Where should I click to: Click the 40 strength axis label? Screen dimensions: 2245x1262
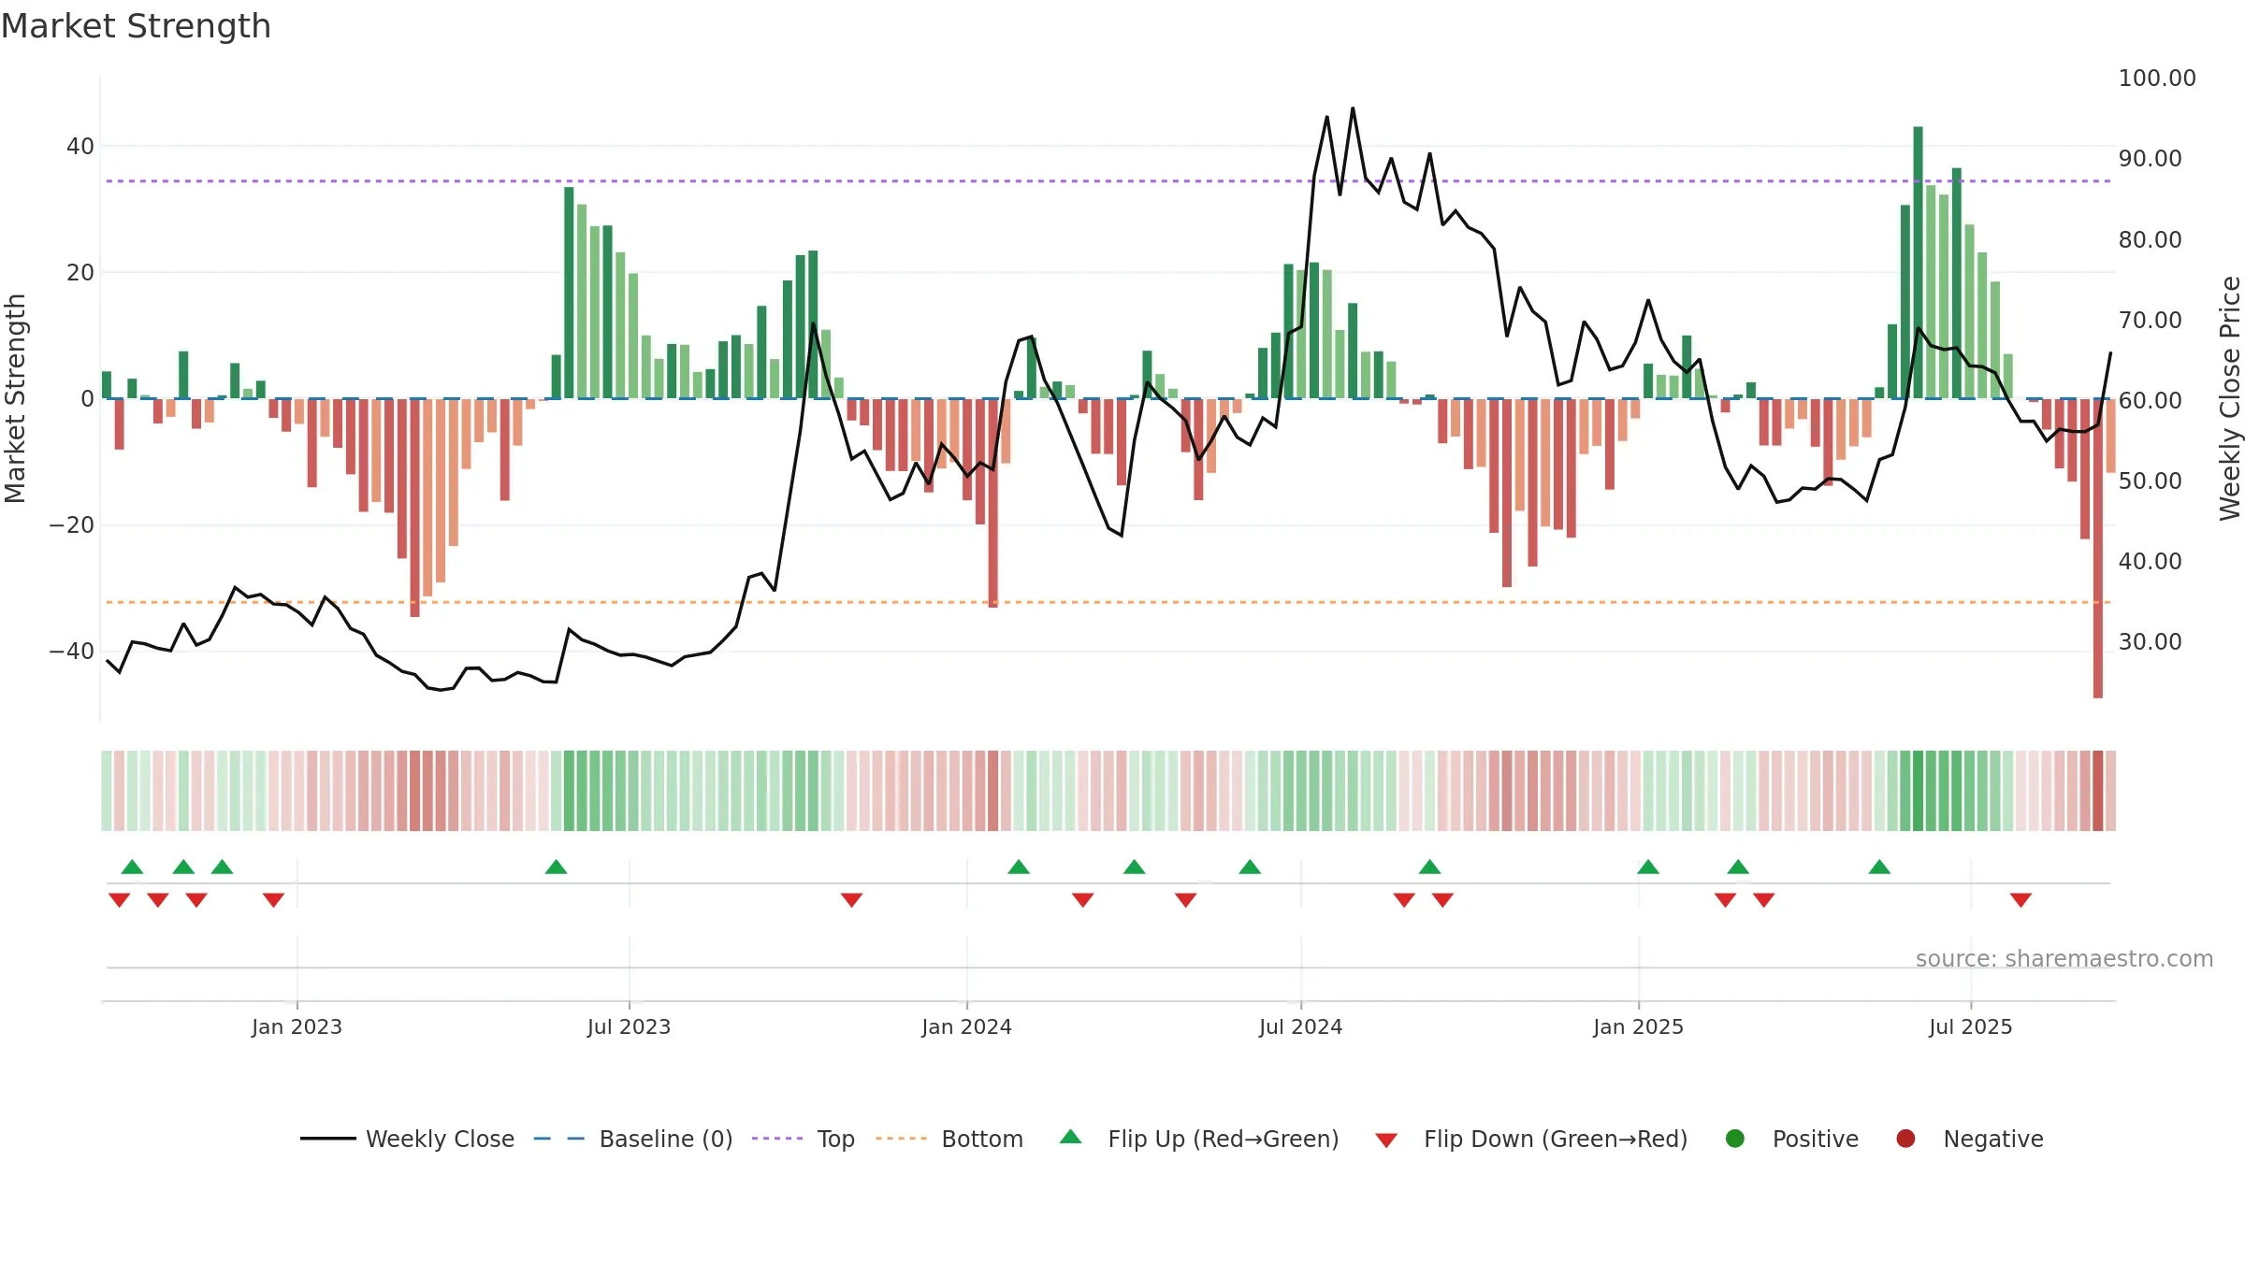point(80,146)
